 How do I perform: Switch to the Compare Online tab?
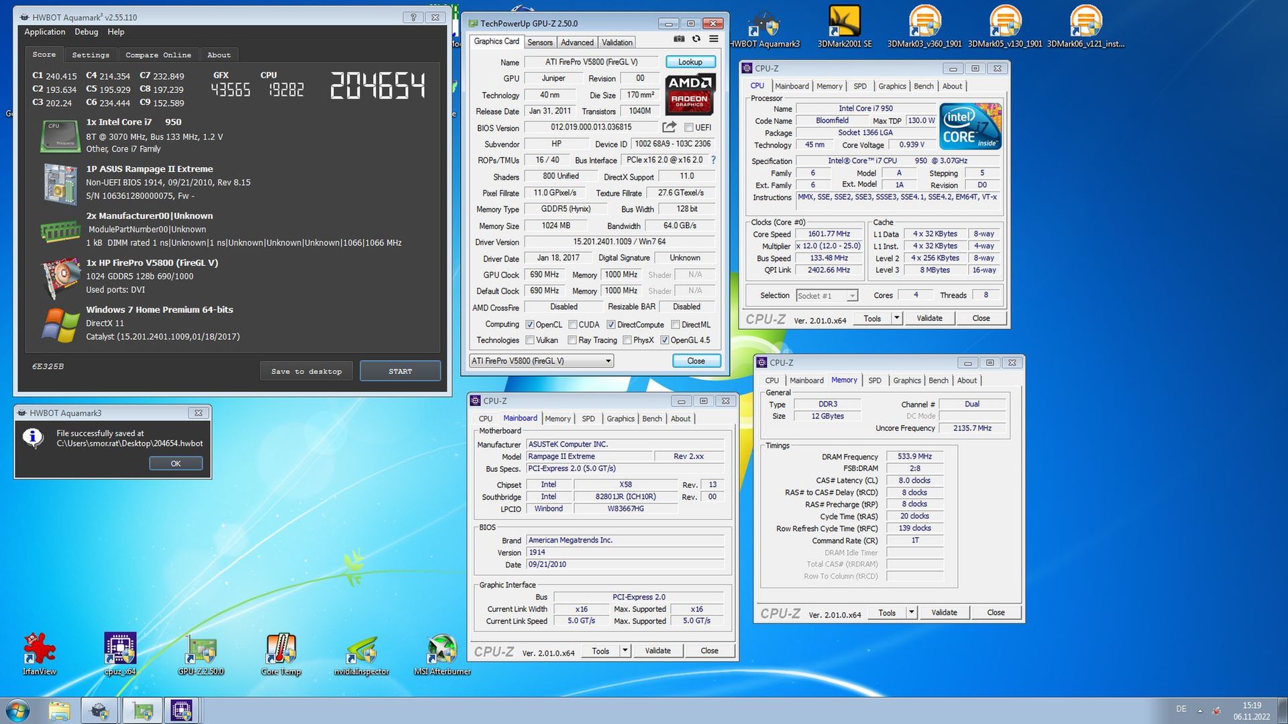pyautogui.click(x=158, y=55)
